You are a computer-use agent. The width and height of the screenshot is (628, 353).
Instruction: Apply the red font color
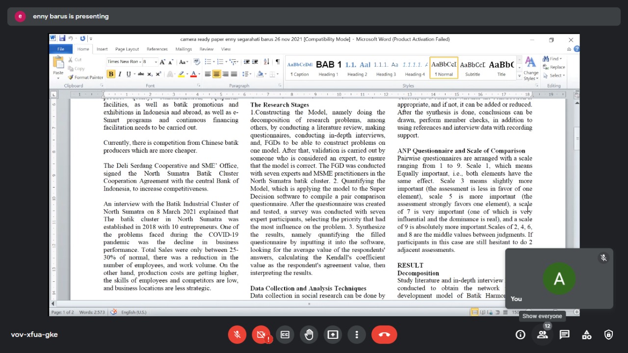click(193, 74)
